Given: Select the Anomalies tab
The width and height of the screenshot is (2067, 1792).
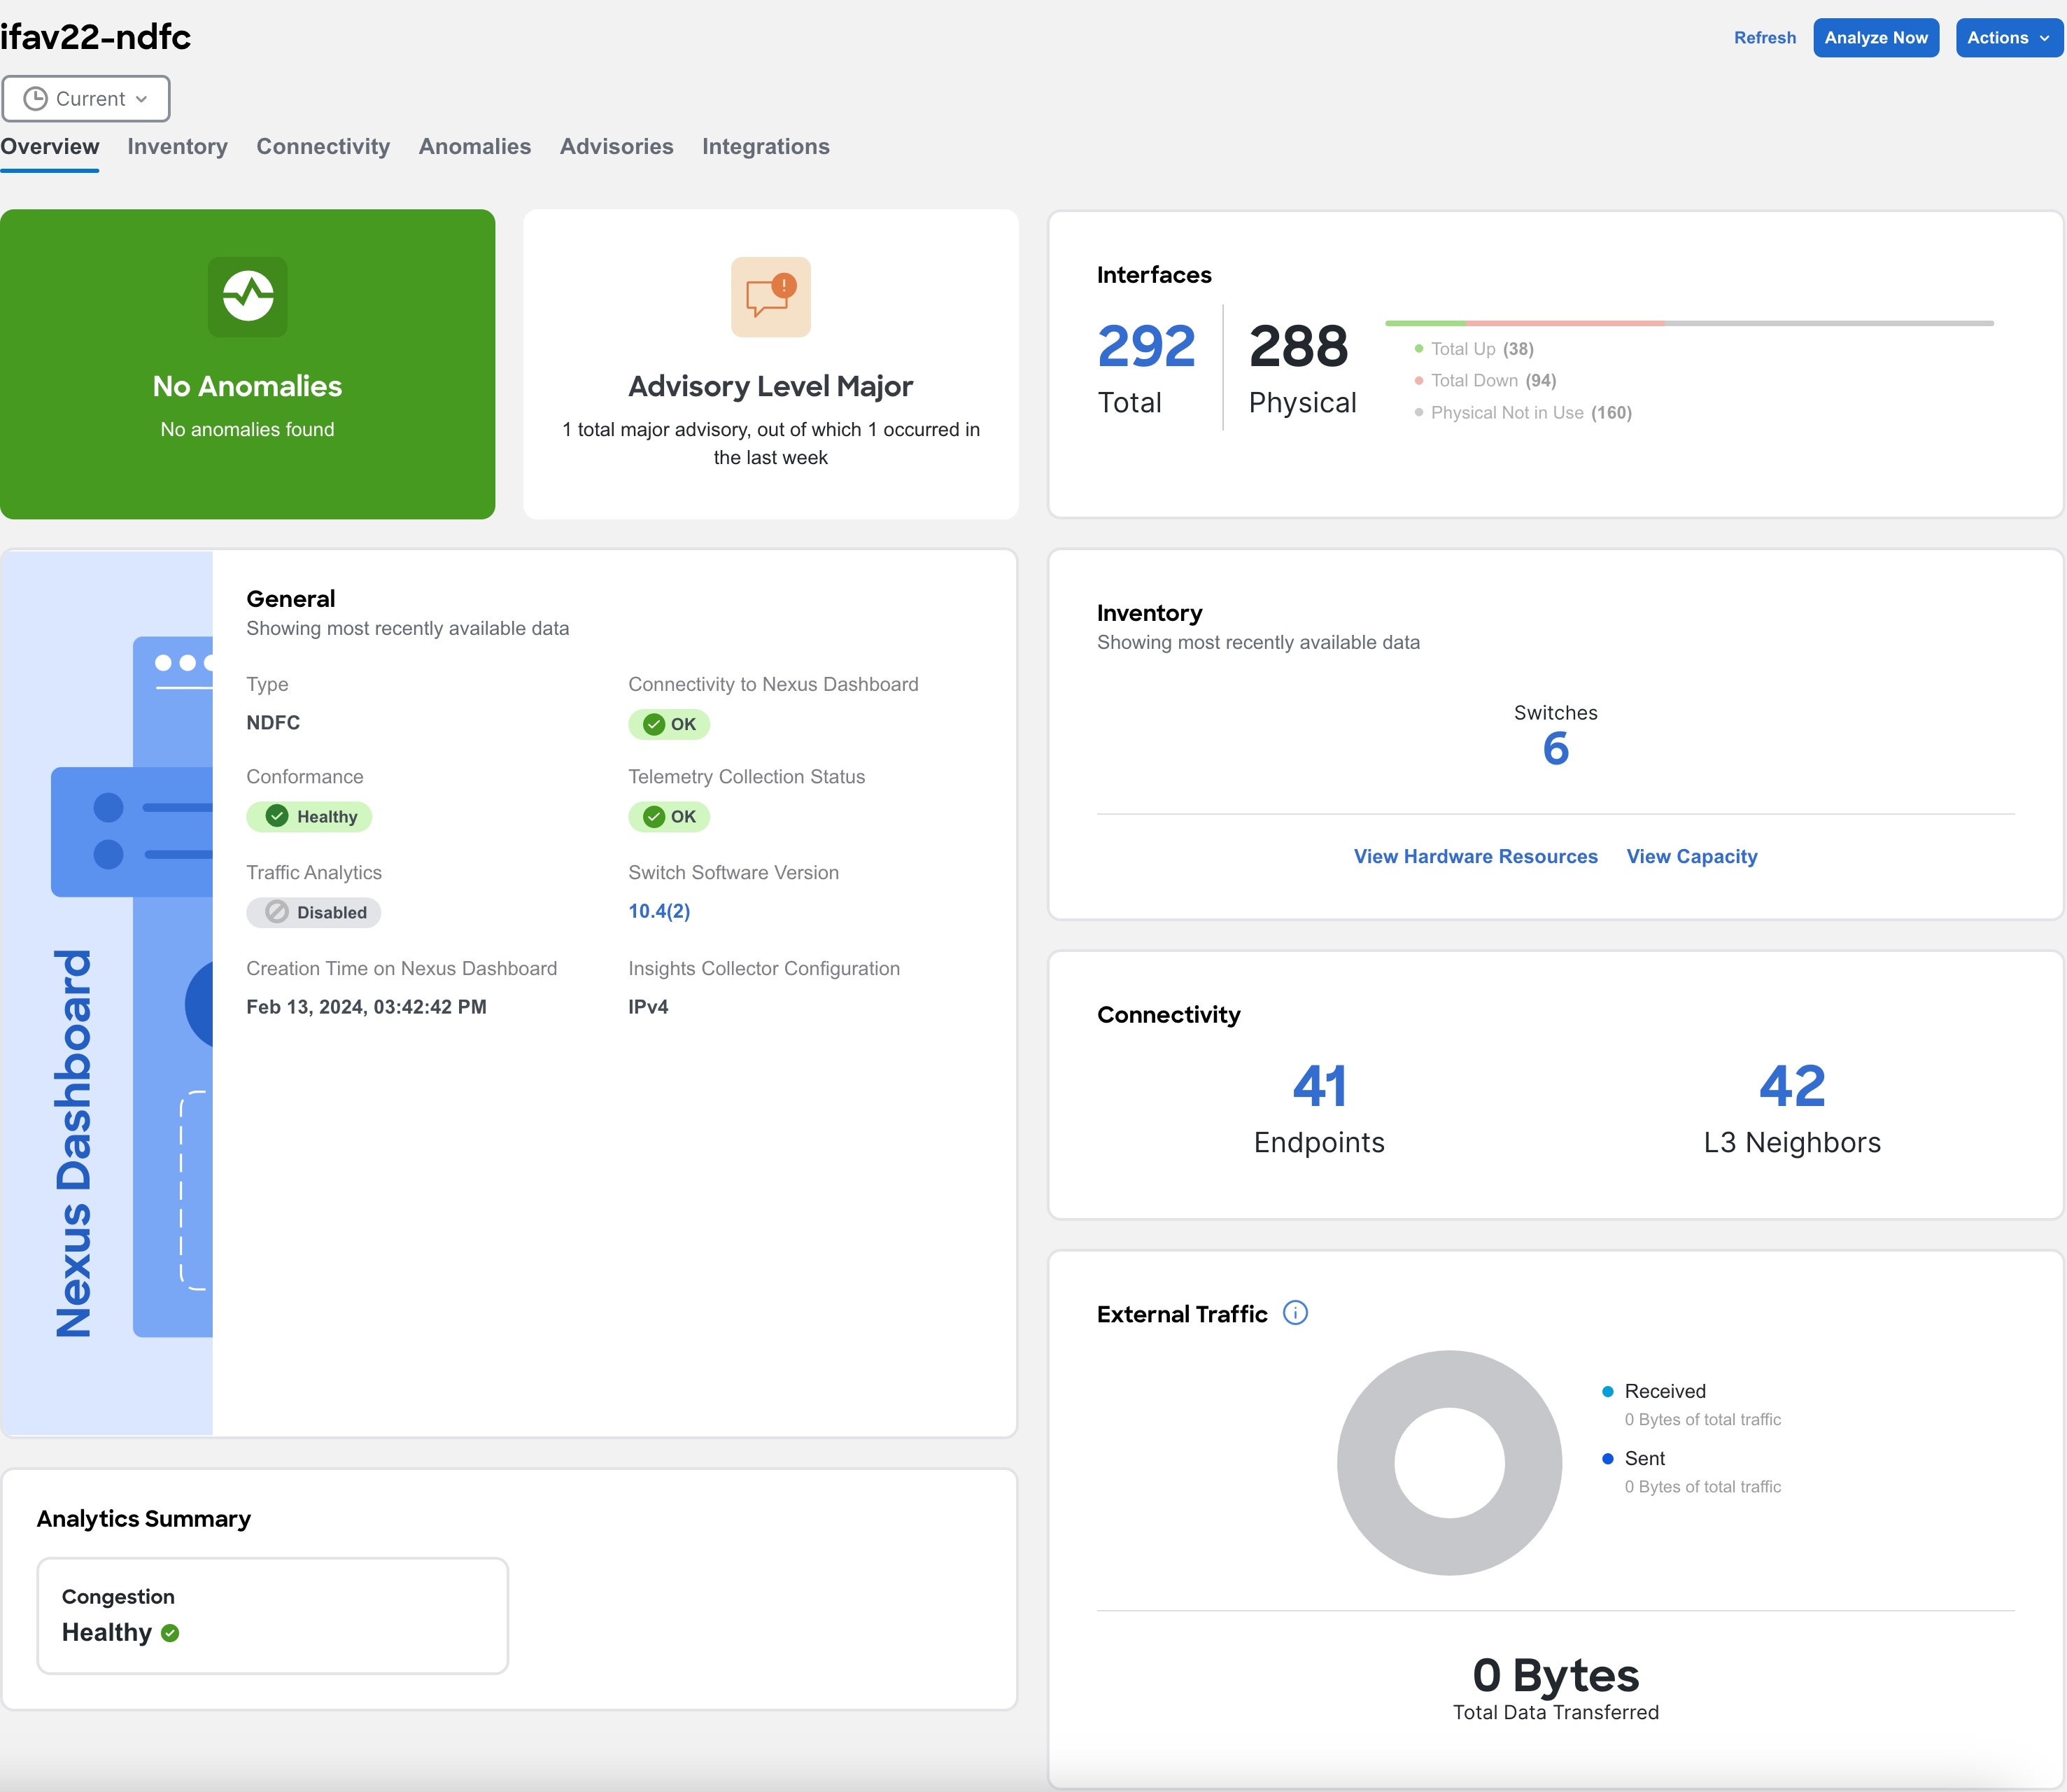Looking at the screenshot, I should tap(474, 146).
